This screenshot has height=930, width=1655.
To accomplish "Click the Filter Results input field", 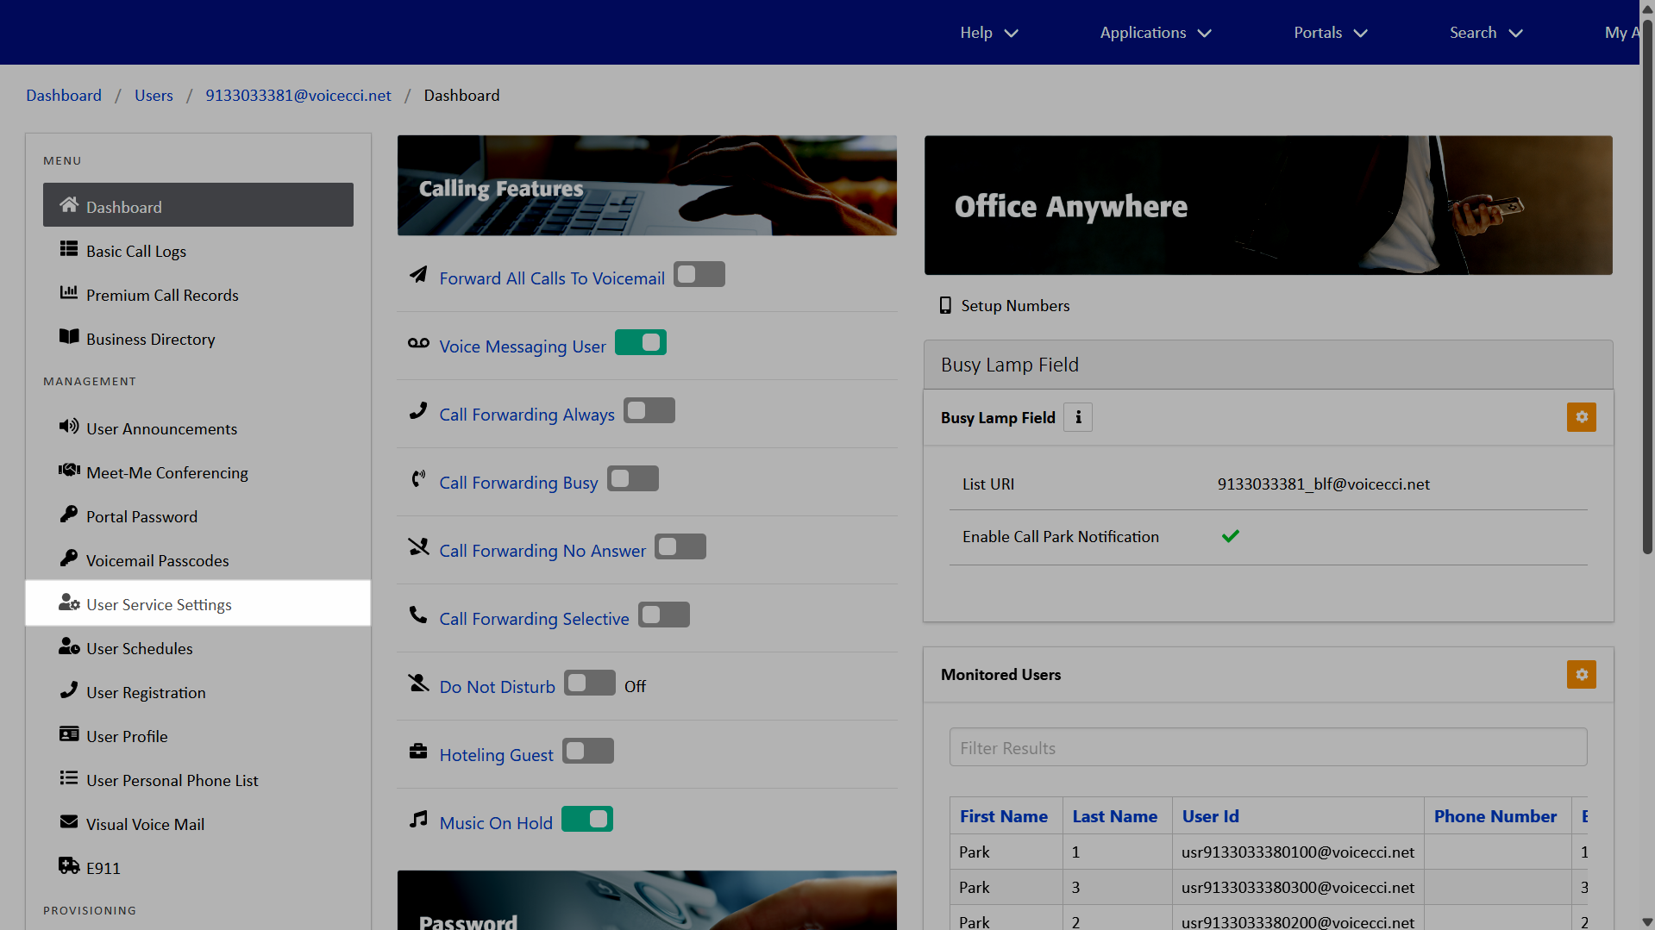I will click(x=1267, y=747).
